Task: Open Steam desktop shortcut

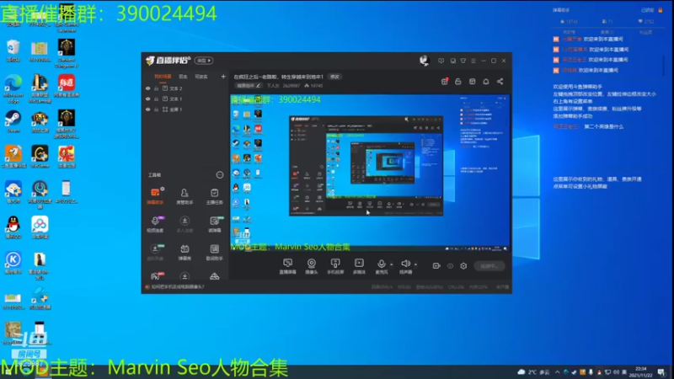Action: [13, 121]
